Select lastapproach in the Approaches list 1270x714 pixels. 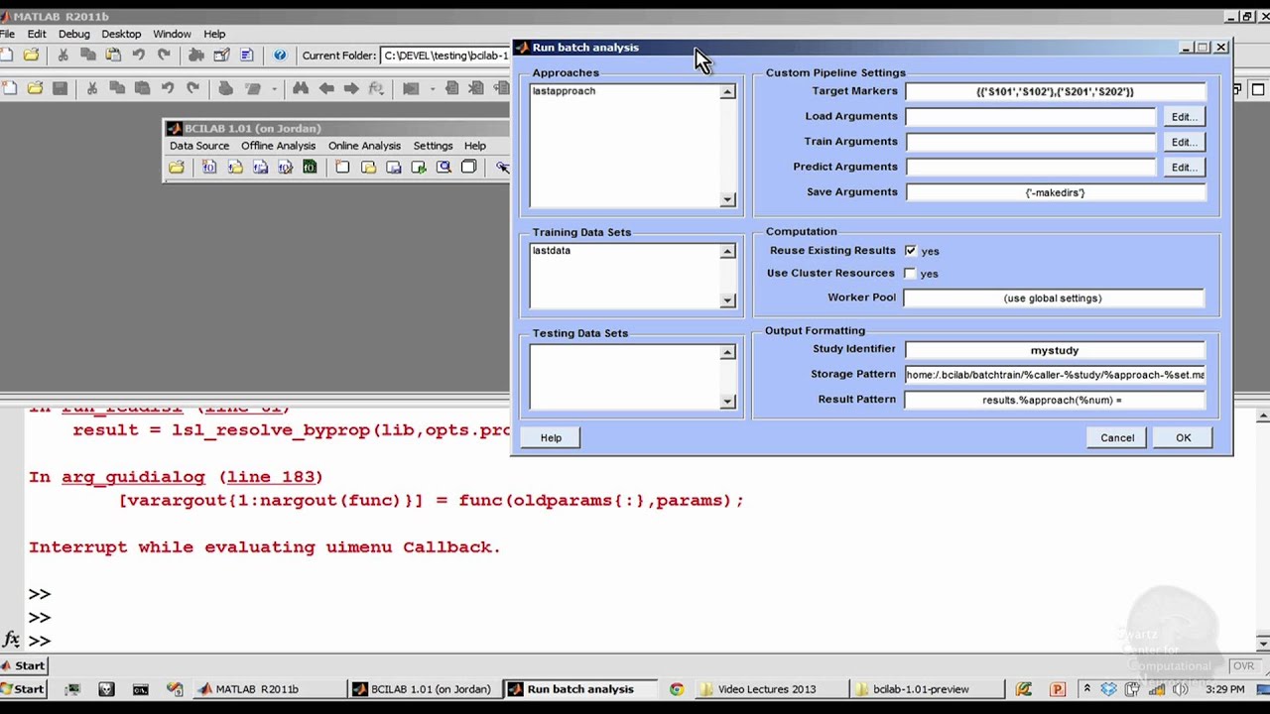[564, 91]
